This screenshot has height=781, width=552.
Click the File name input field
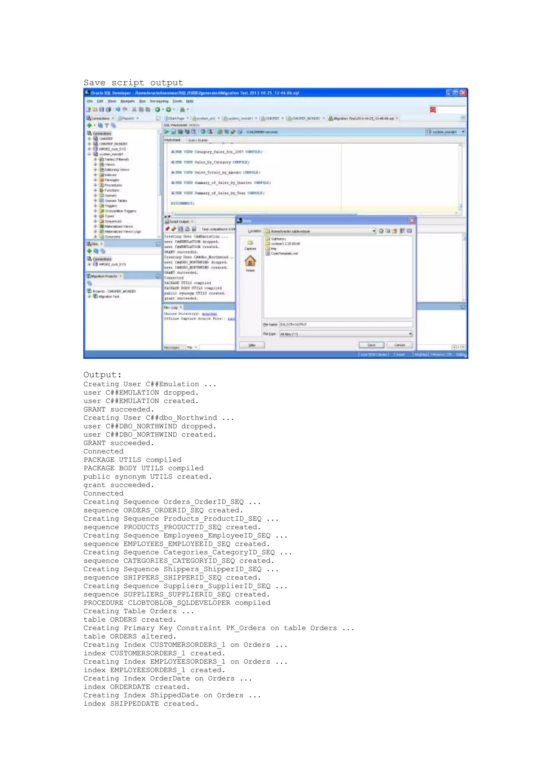click(x=346, y=324)
